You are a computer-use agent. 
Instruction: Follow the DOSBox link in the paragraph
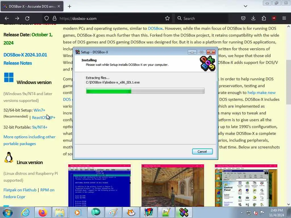coord(155,28)
